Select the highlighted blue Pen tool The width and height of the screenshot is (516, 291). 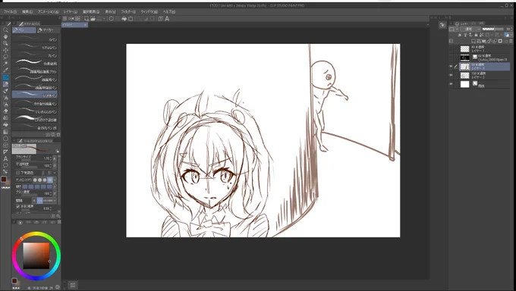[x=5, y=77]
